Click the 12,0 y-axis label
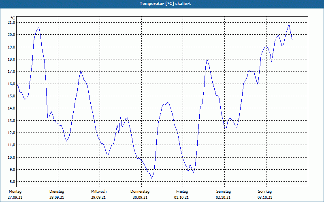This screenshot has width=324, height=202. click(11, 133)
